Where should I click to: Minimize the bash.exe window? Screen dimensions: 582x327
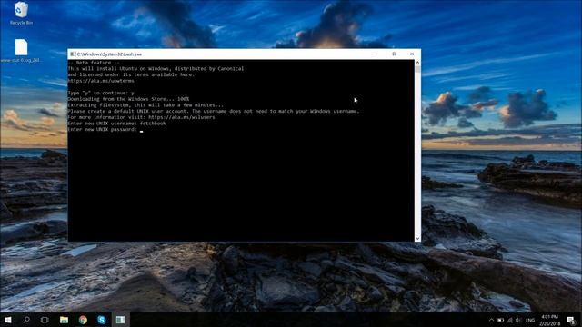click(376, 54)
